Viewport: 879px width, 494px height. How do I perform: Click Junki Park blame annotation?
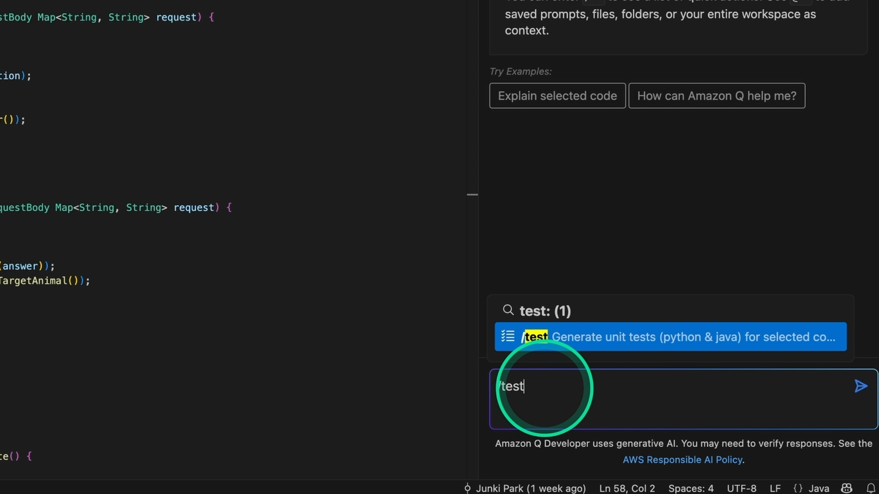coord(531,488)
